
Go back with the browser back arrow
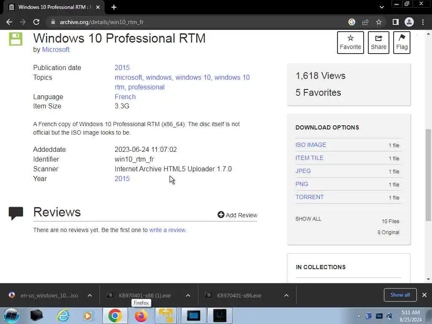coord(9,22)
